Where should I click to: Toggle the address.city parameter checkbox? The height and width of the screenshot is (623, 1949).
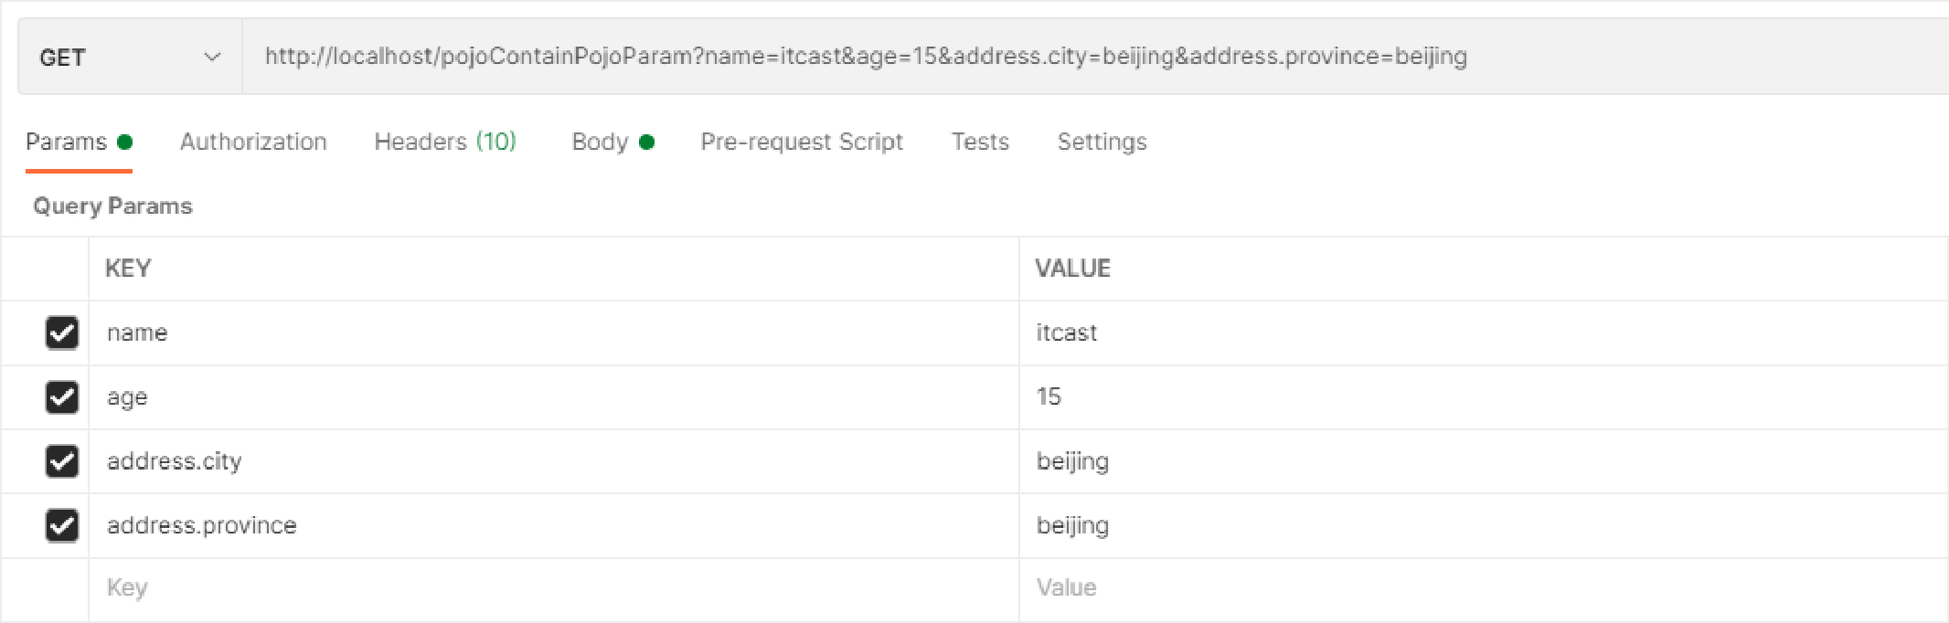click(x=62, y=461)
